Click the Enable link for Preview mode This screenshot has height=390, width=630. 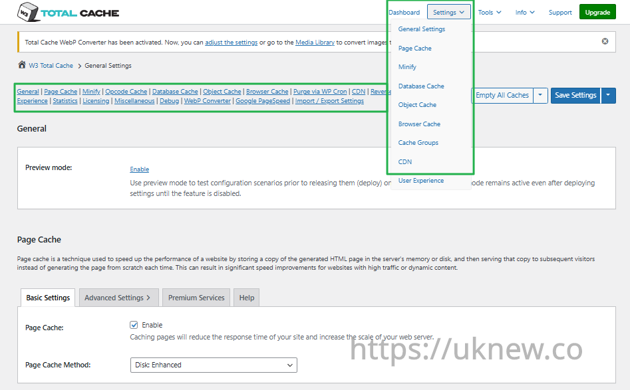tap(139, 169)
